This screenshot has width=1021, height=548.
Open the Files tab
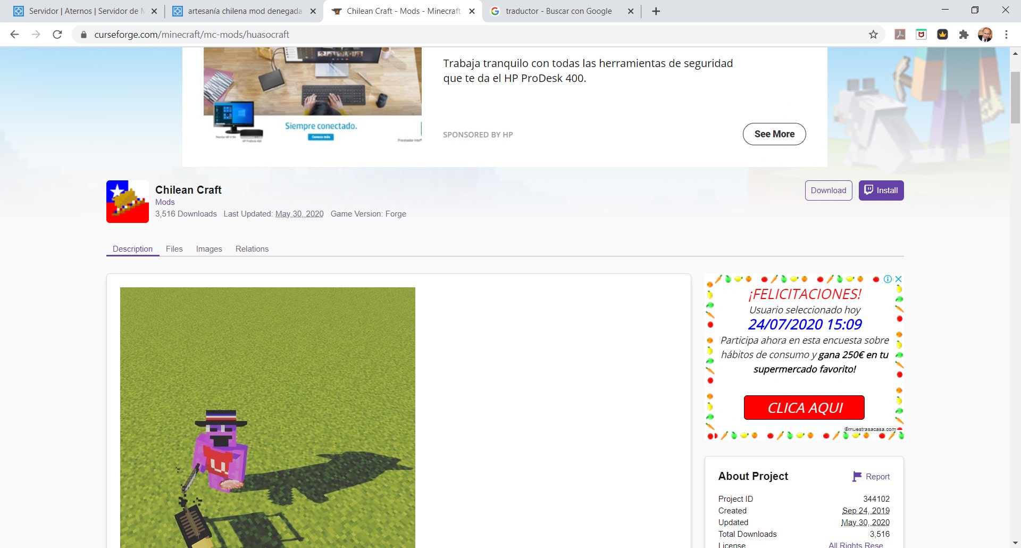pyautogui.click(x=174, y=249)
